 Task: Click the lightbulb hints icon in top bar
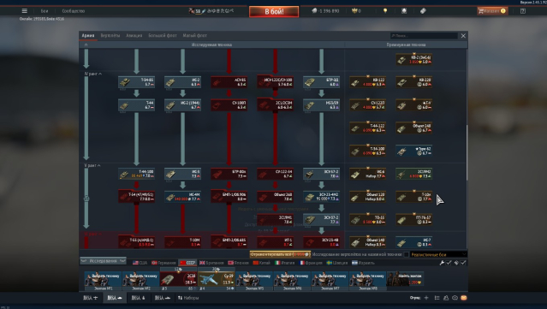(x=385, y=11)
